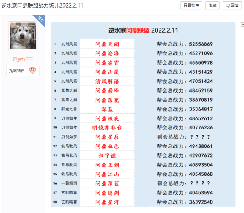Screen dimensions: 244x213
Task: Click the power value 49438061
Action: 201,146
